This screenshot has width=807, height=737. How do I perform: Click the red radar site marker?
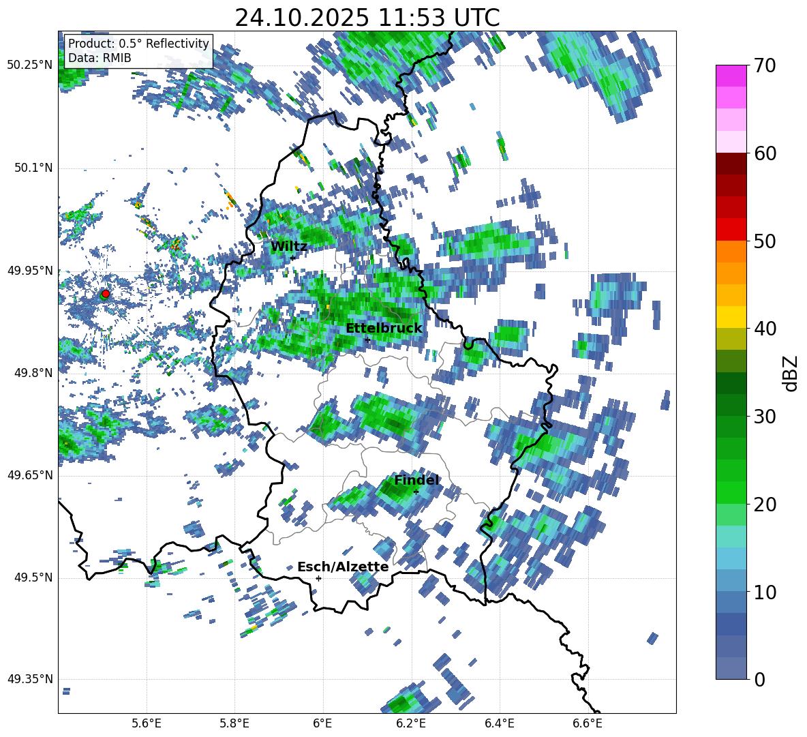coord(106,293)
